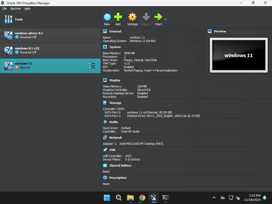Click the windows phone 8.1 OS badge icon
This screenshot has height=204, width=272.
tap(8, 35)
